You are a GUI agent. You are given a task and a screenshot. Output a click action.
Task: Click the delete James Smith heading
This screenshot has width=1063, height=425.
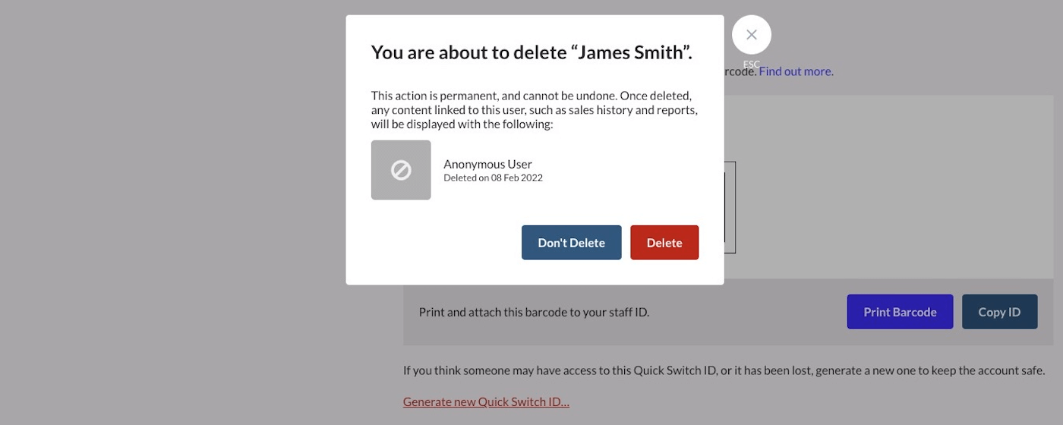531,52
